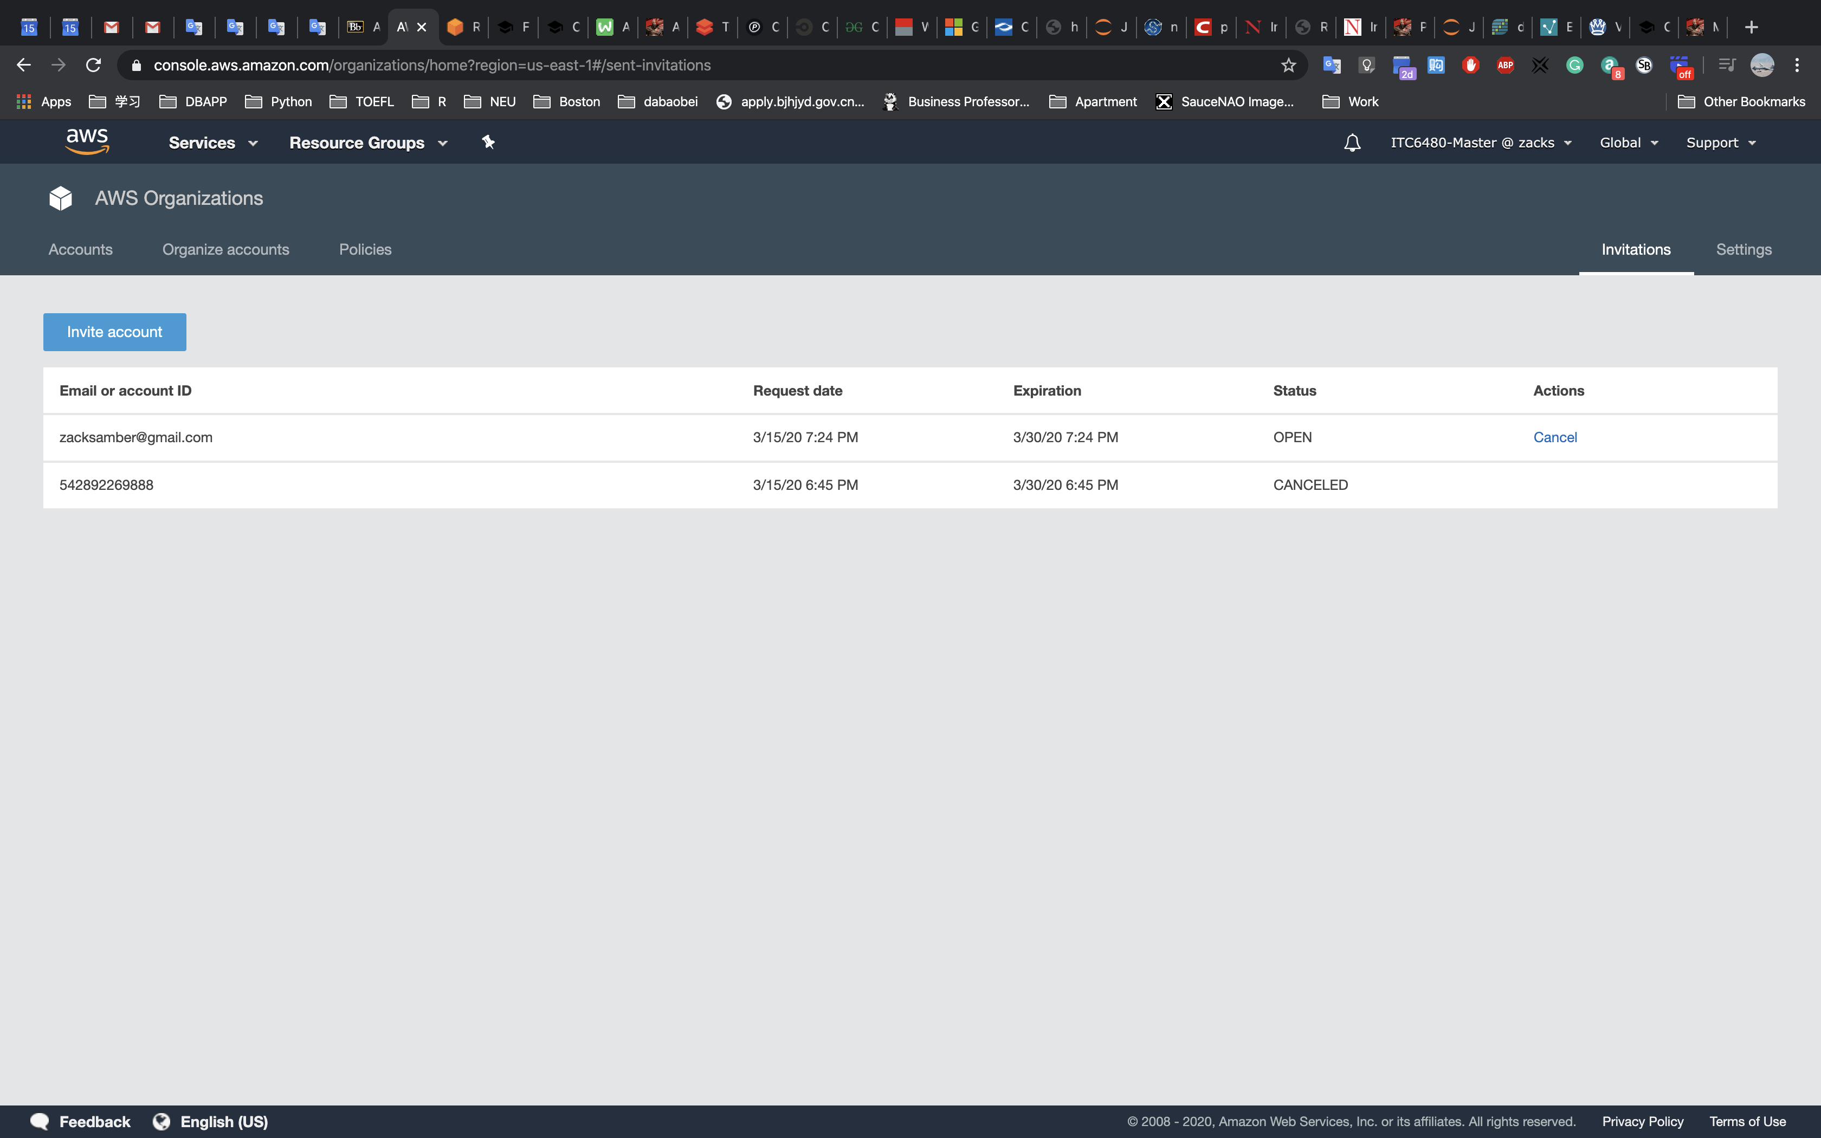Click the Invite account button
1821x1138 pixels.
click(114, 332)
